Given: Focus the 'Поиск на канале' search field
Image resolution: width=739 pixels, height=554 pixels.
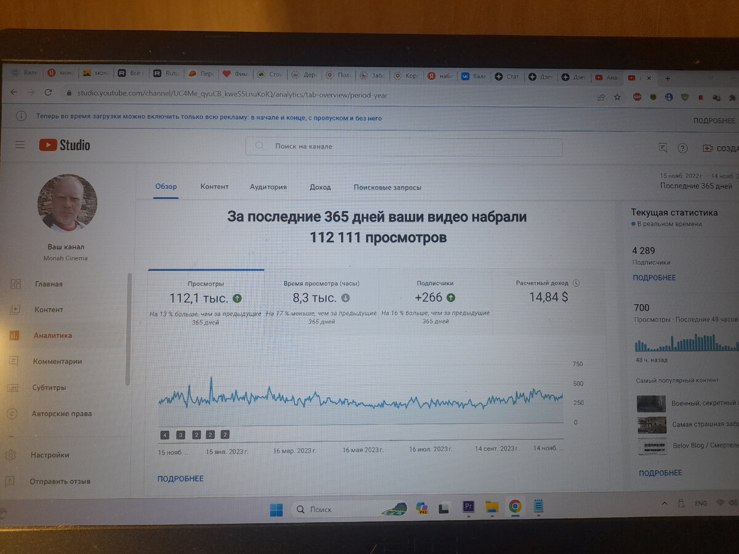Looking at the screenshot, I should [403, 147].
